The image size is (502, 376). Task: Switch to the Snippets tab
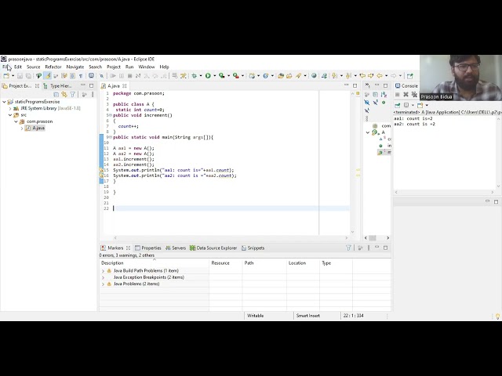click(x=253, y=248)
